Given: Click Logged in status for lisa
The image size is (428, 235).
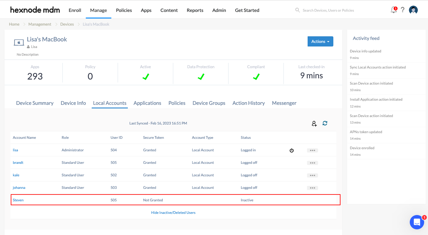Looking at the screenshot, I should pos(248,150).
